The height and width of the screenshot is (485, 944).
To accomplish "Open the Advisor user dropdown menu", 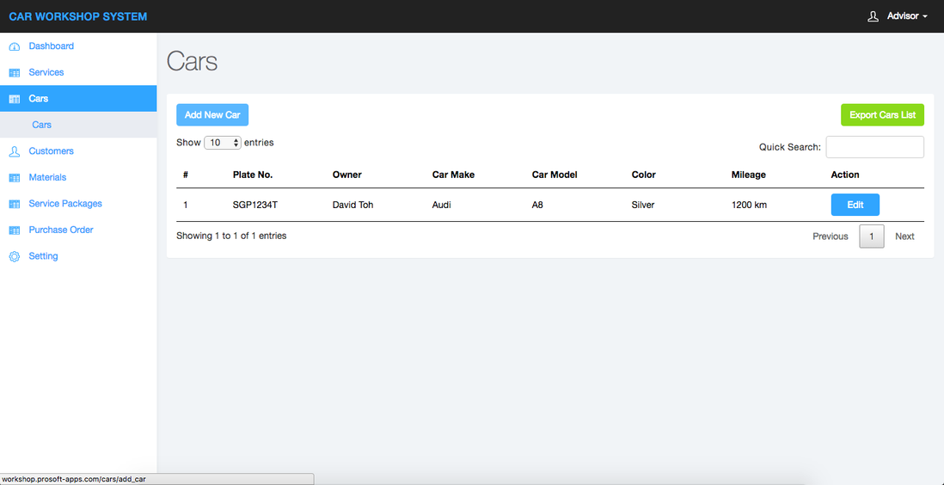I will [x=907, y=16].
